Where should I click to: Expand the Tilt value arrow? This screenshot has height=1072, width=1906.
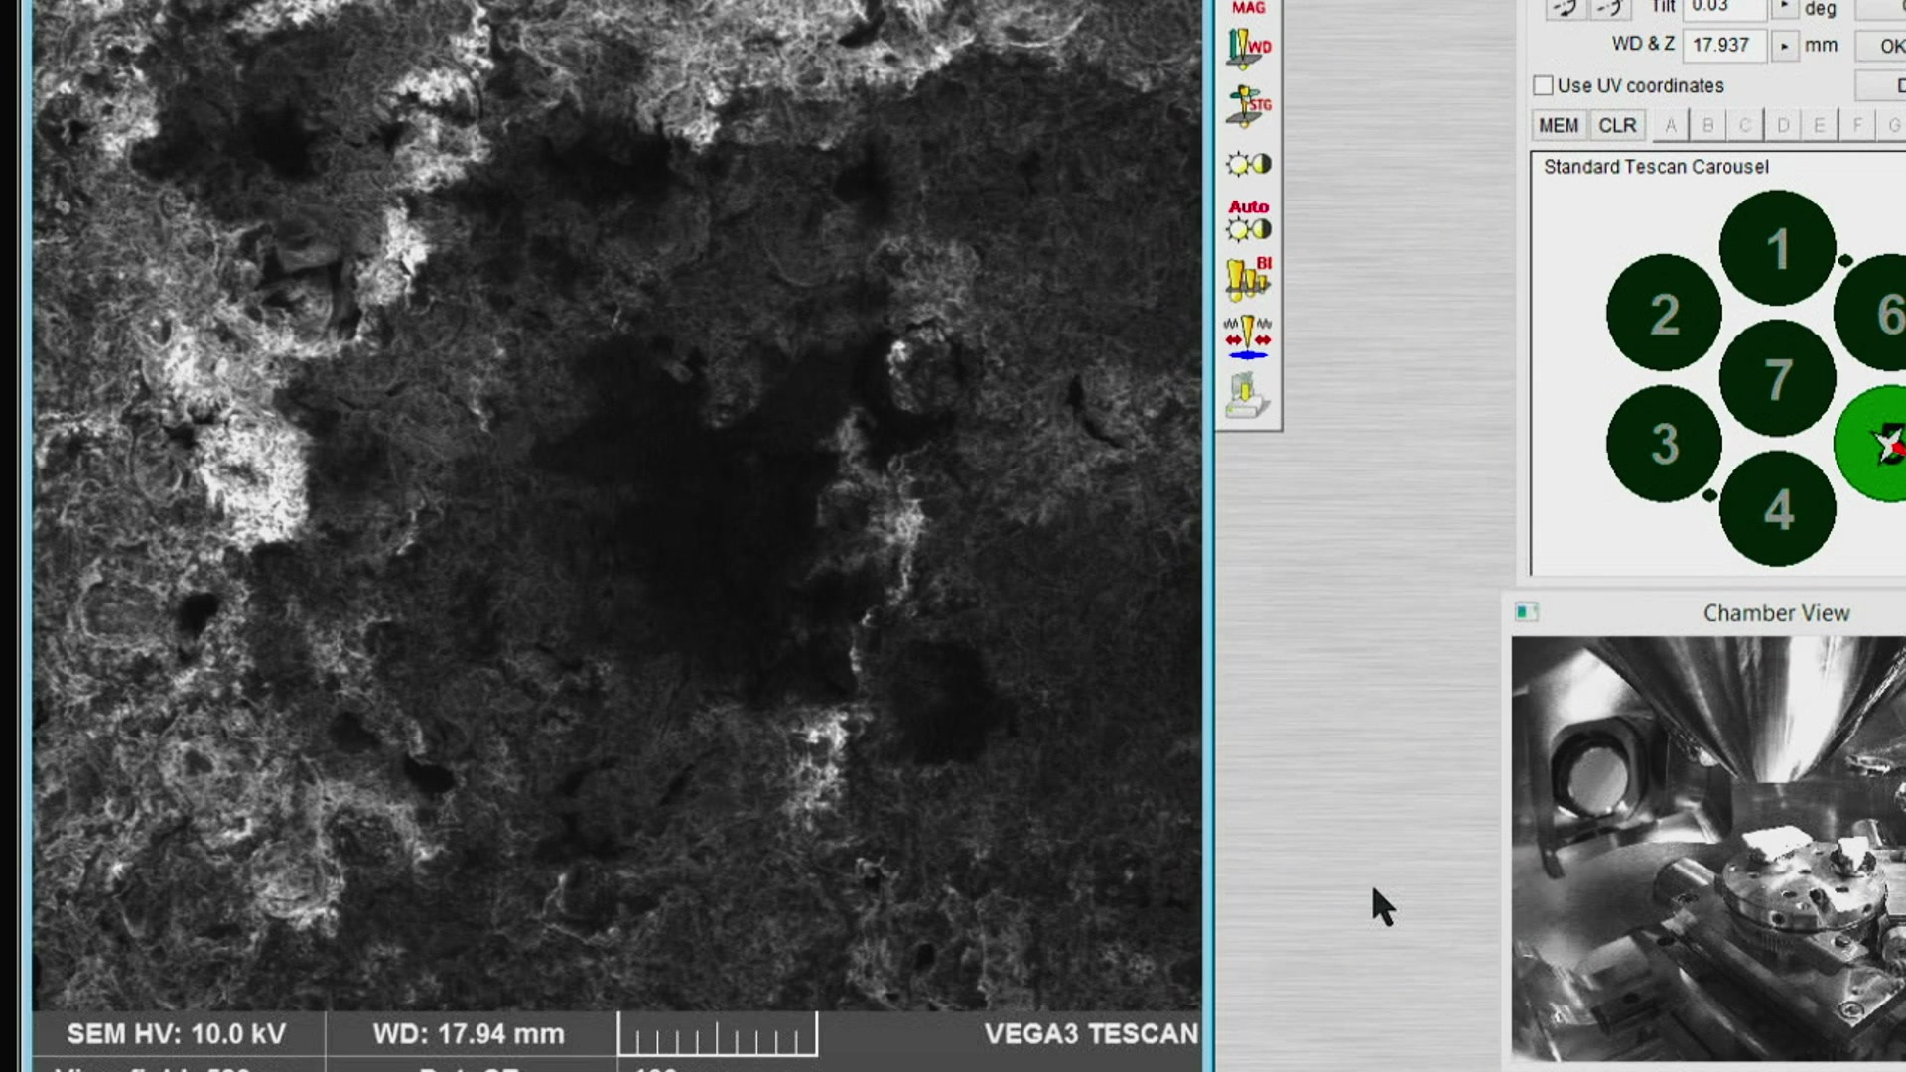pos(1784,7)
